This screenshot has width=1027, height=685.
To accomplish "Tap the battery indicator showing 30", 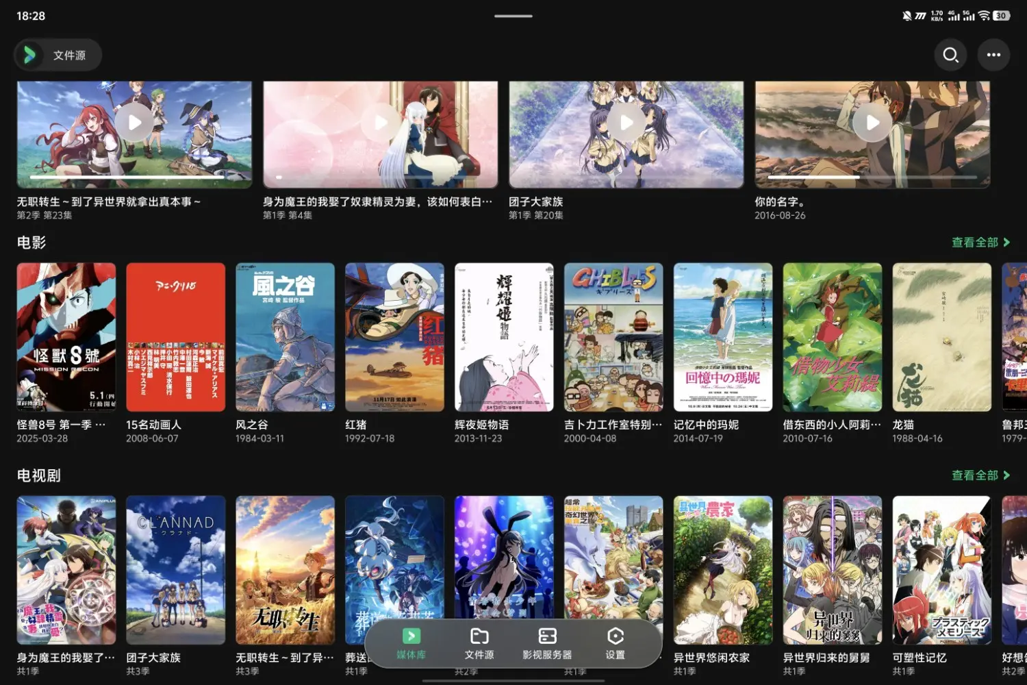I will (1002, 16).
